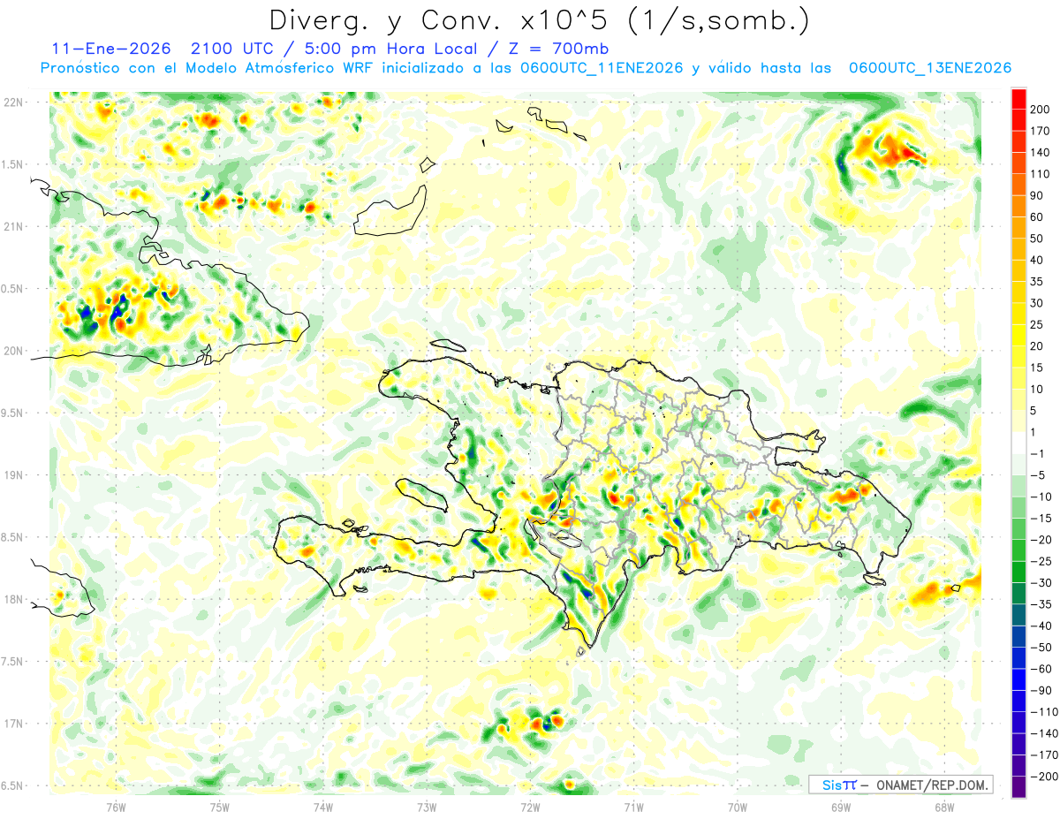1060x819 pixels.
Task: Click the '21N' latitude label
Action: pos(13,226)
